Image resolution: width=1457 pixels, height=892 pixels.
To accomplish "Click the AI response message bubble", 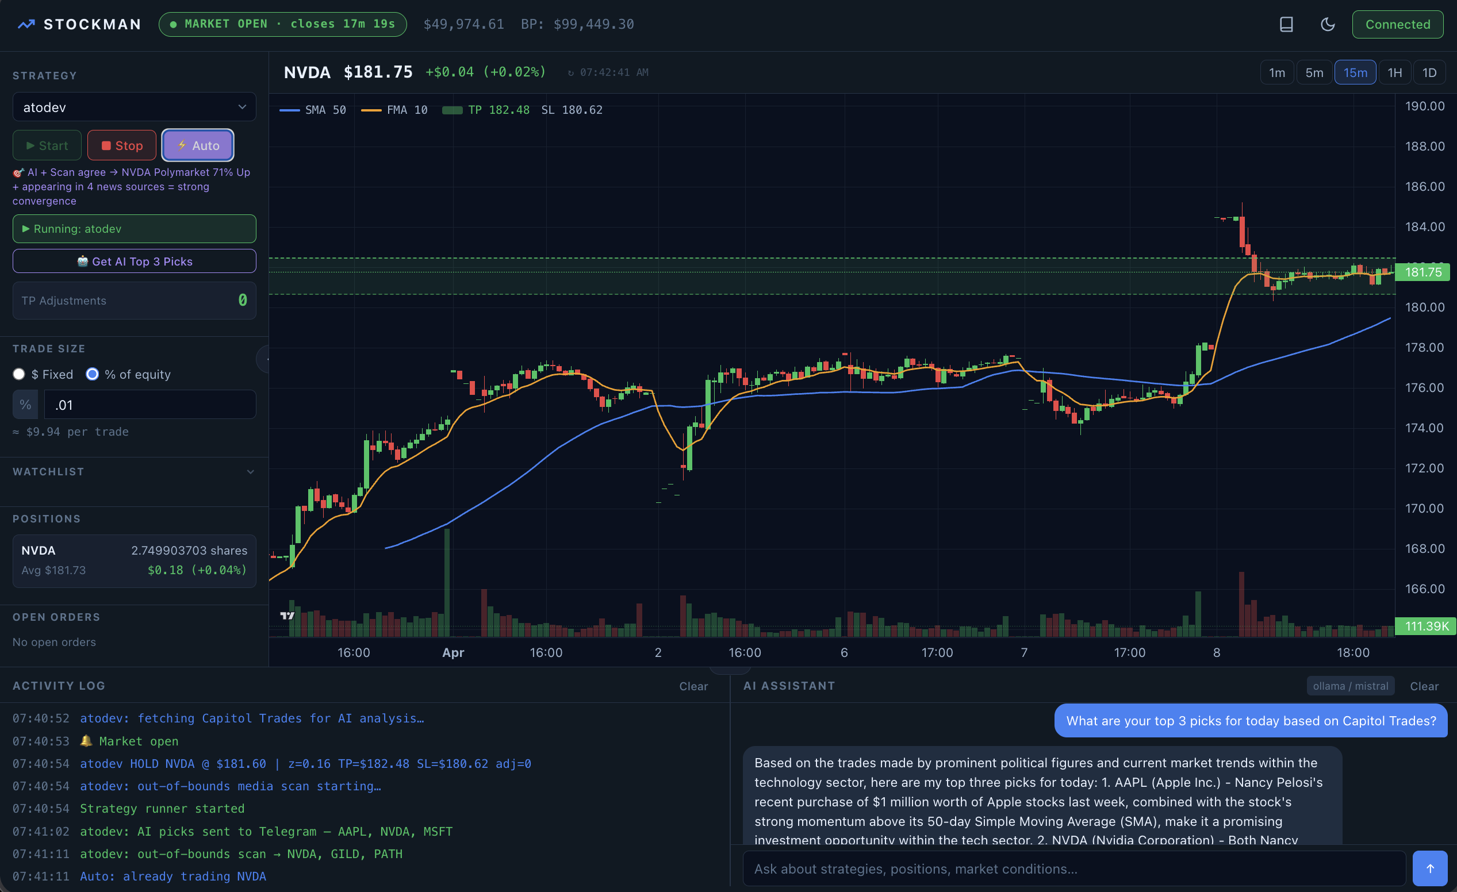I will pos(1042,795).
